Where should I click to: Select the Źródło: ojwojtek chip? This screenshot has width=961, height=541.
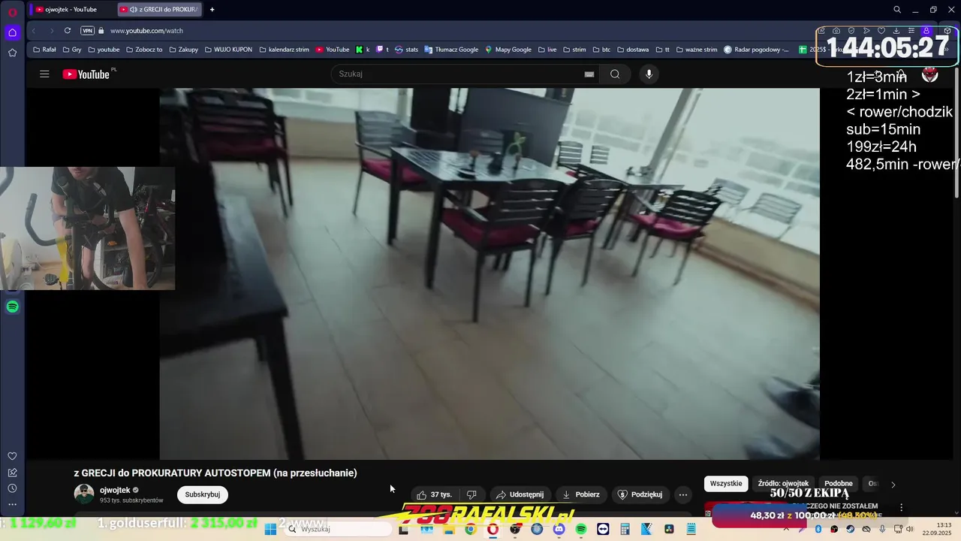783,484
